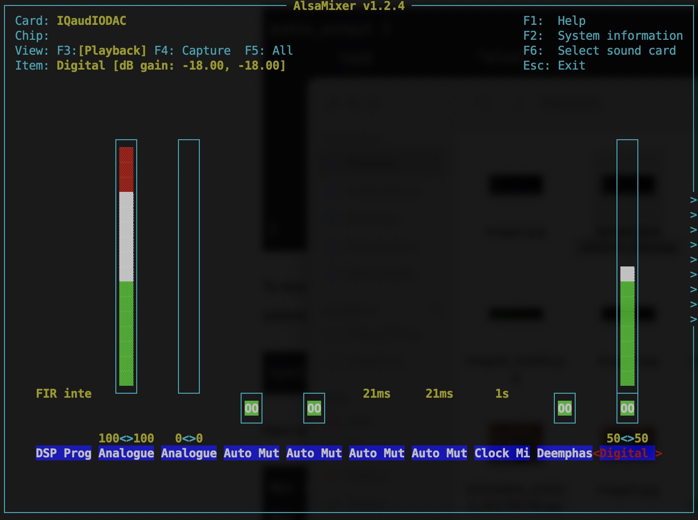Toggle the OO switch above the Deemphas label
Viewport: 698px width, 520px height.
point(564,408)
